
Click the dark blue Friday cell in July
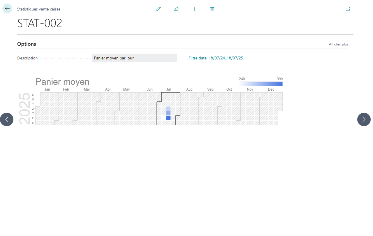tap(168, 118)
